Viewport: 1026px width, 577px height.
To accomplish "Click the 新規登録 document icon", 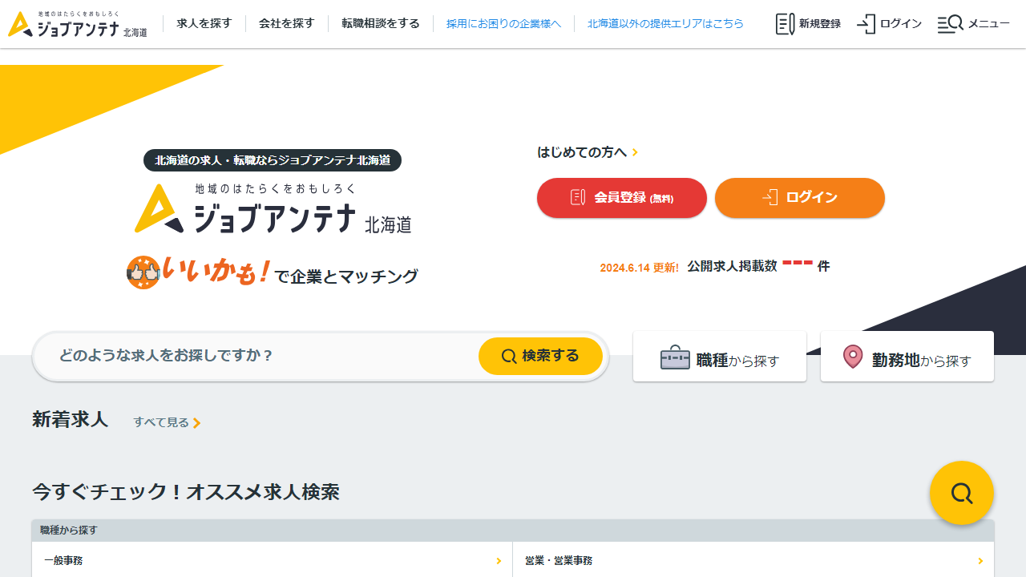I will coord(785,24).
